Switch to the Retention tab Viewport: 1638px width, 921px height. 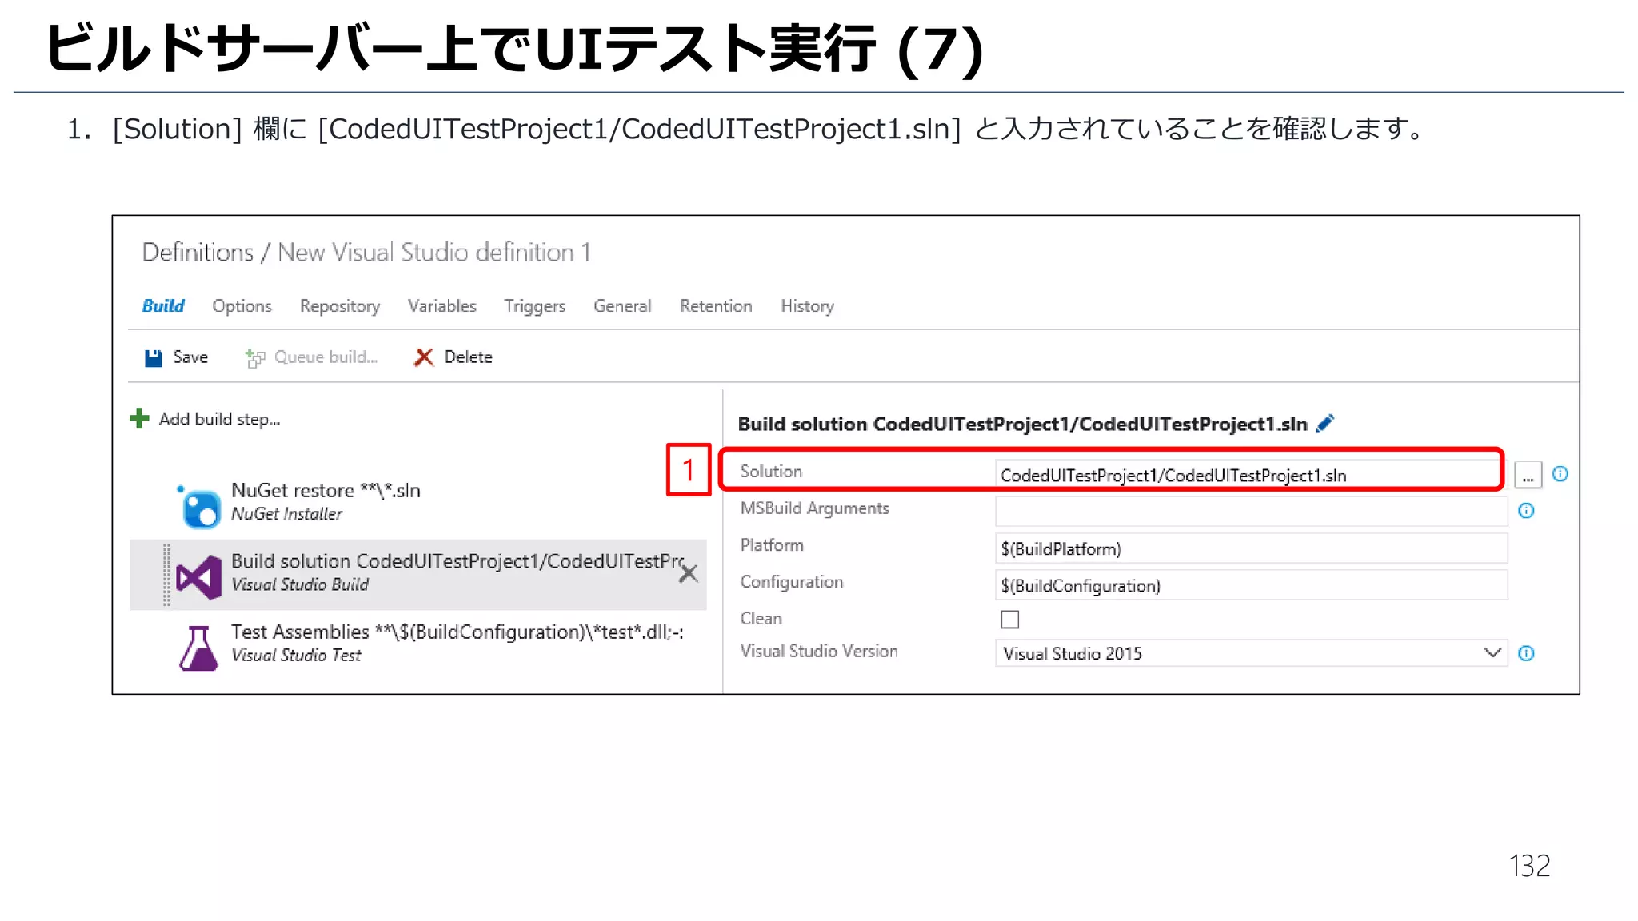click(x=716, y=306)
